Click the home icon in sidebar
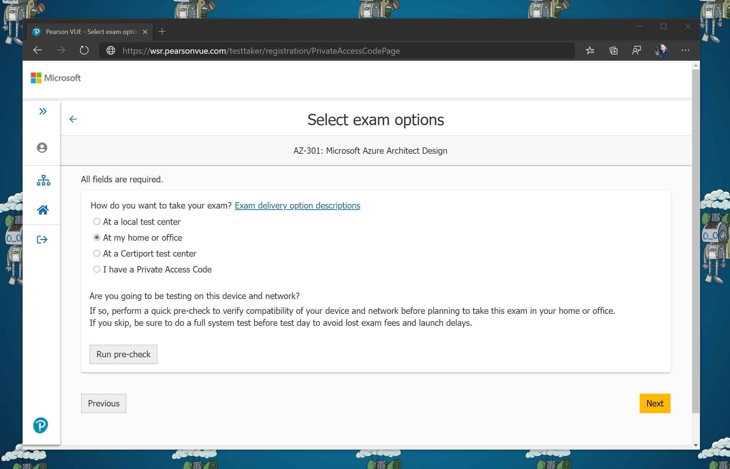The image size is (730, 469). coord(42,209)
